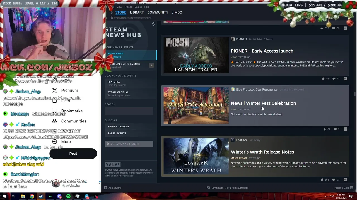Open Steam from the Windows taskbar

pos(41,196)
